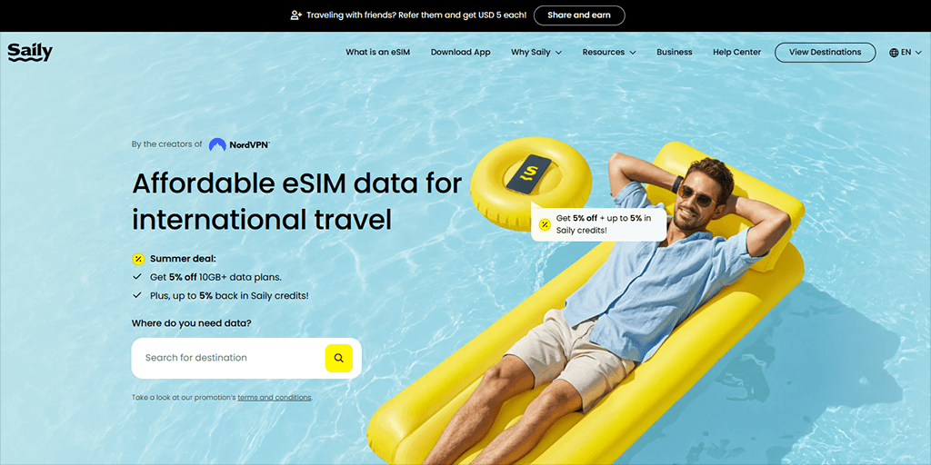Open the terms and conditions link
Image resolution: width=931 pixels, height=465 pixels.
coord(275,398)
